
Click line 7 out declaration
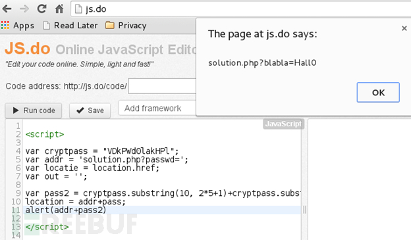[x=56, y=176]
